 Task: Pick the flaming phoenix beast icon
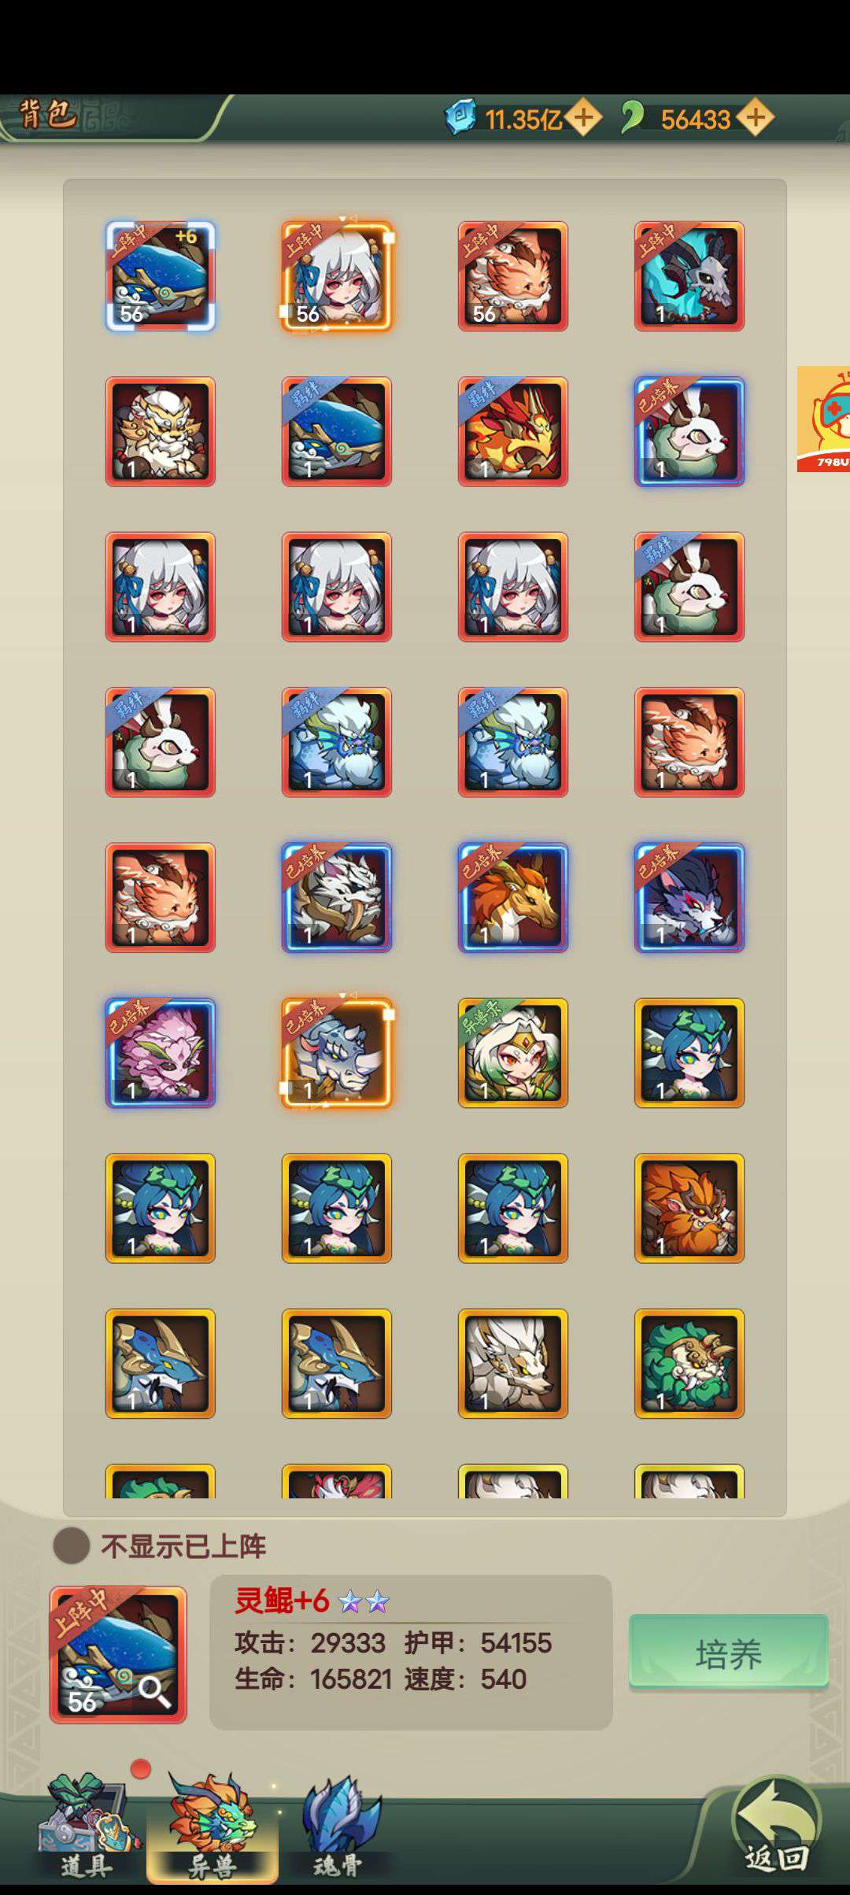click(513, 431)
